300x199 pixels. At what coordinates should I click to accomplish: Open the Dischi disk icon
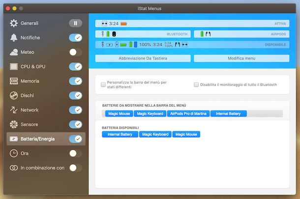[x=14, y=96]
